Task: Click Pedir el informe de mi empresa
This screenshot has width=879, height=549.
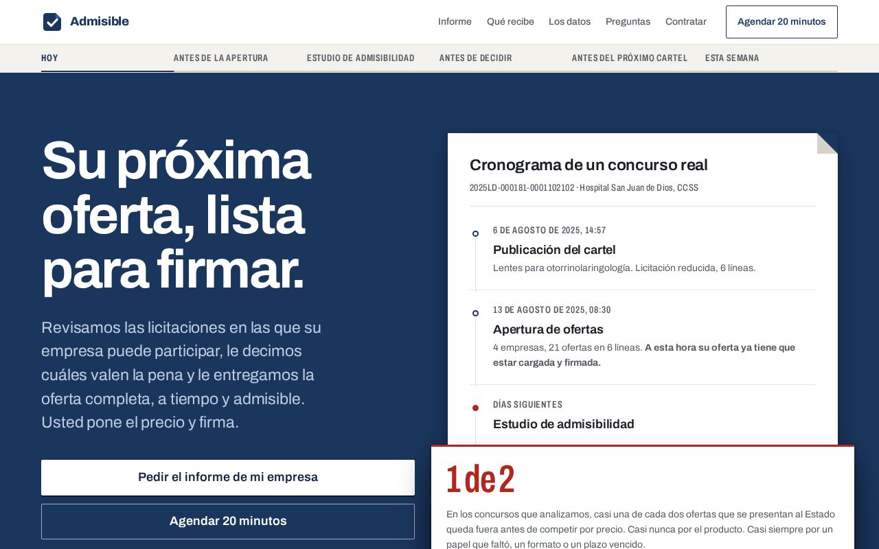Action: point(228,477)
